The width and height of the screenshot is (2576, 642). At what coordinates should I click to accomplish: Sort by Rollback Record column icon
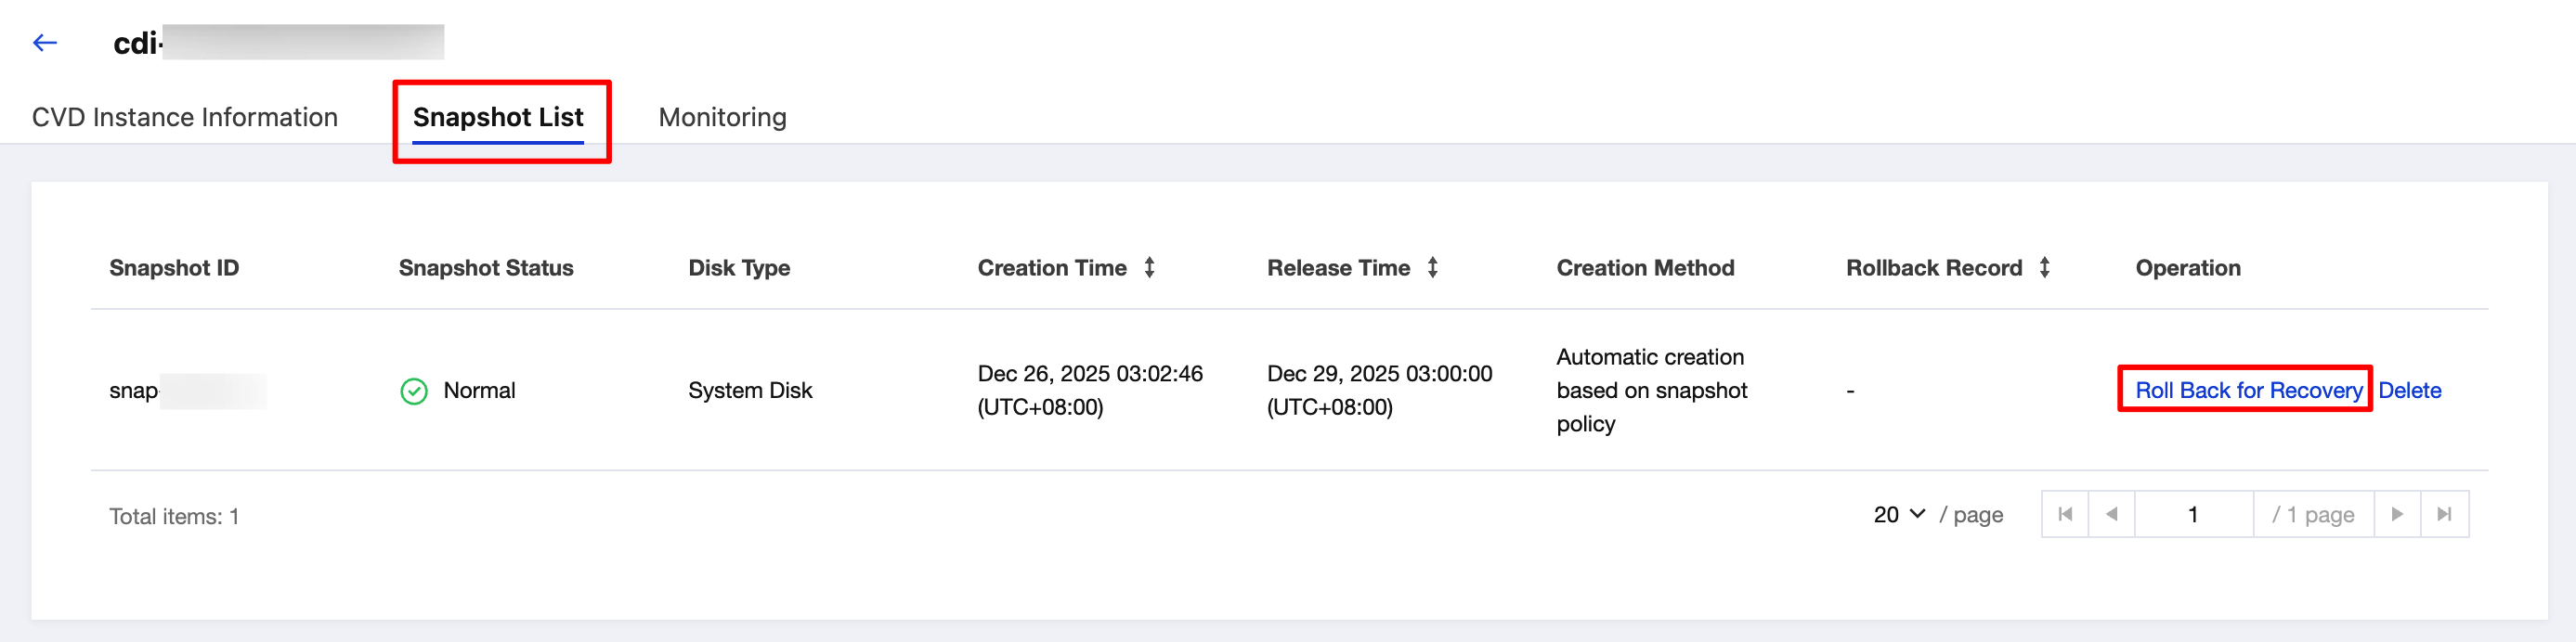pyautogui.click(x=2045, y=267)
